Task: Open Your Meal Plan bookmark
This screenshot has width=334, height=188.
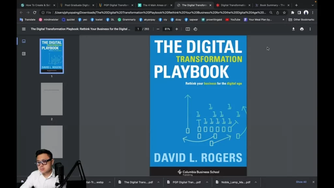Action: 258,20
